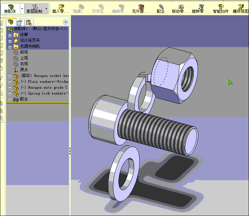Select (固定) Hexagon socket head part
The image size is (249, 216).
45,76
